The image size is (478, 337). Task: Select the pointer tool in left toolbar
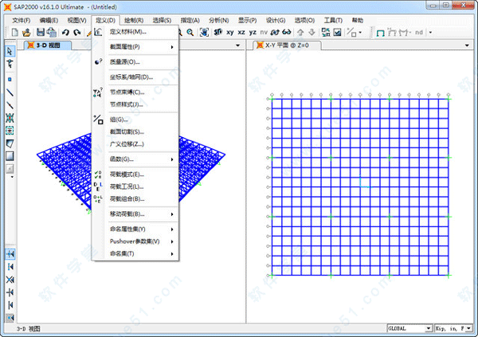tap(10, 51)
